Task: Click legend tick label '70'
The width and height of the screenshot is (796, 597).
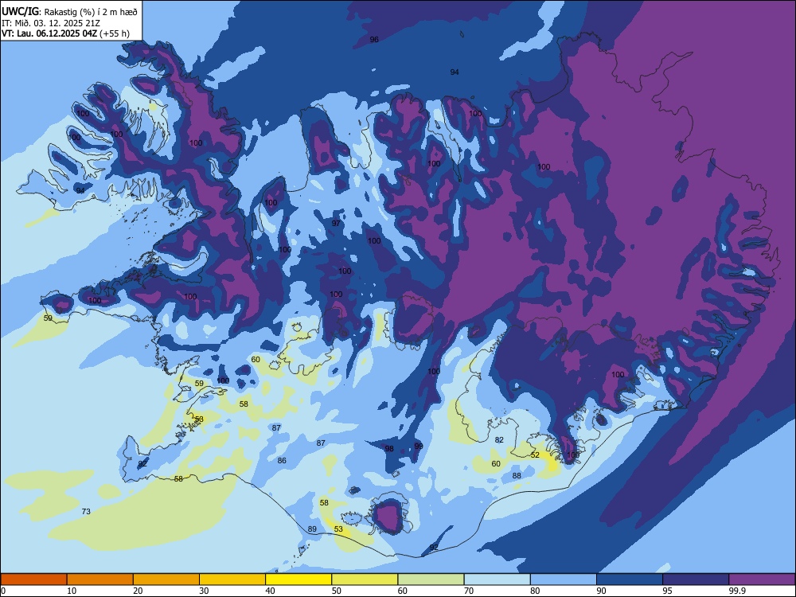Action: (x=469, y=591)
